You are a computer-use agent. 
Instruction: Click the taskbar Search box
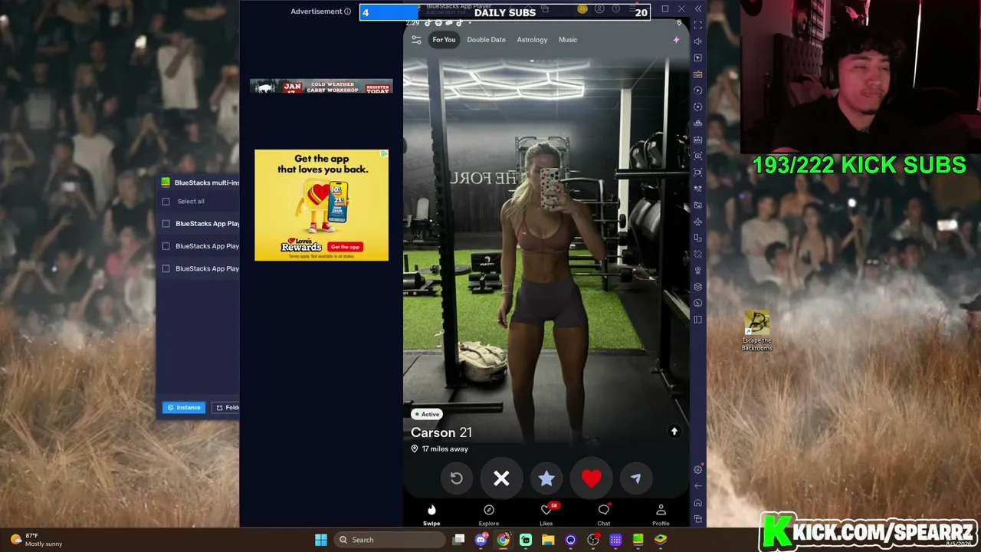pos(388,540)
